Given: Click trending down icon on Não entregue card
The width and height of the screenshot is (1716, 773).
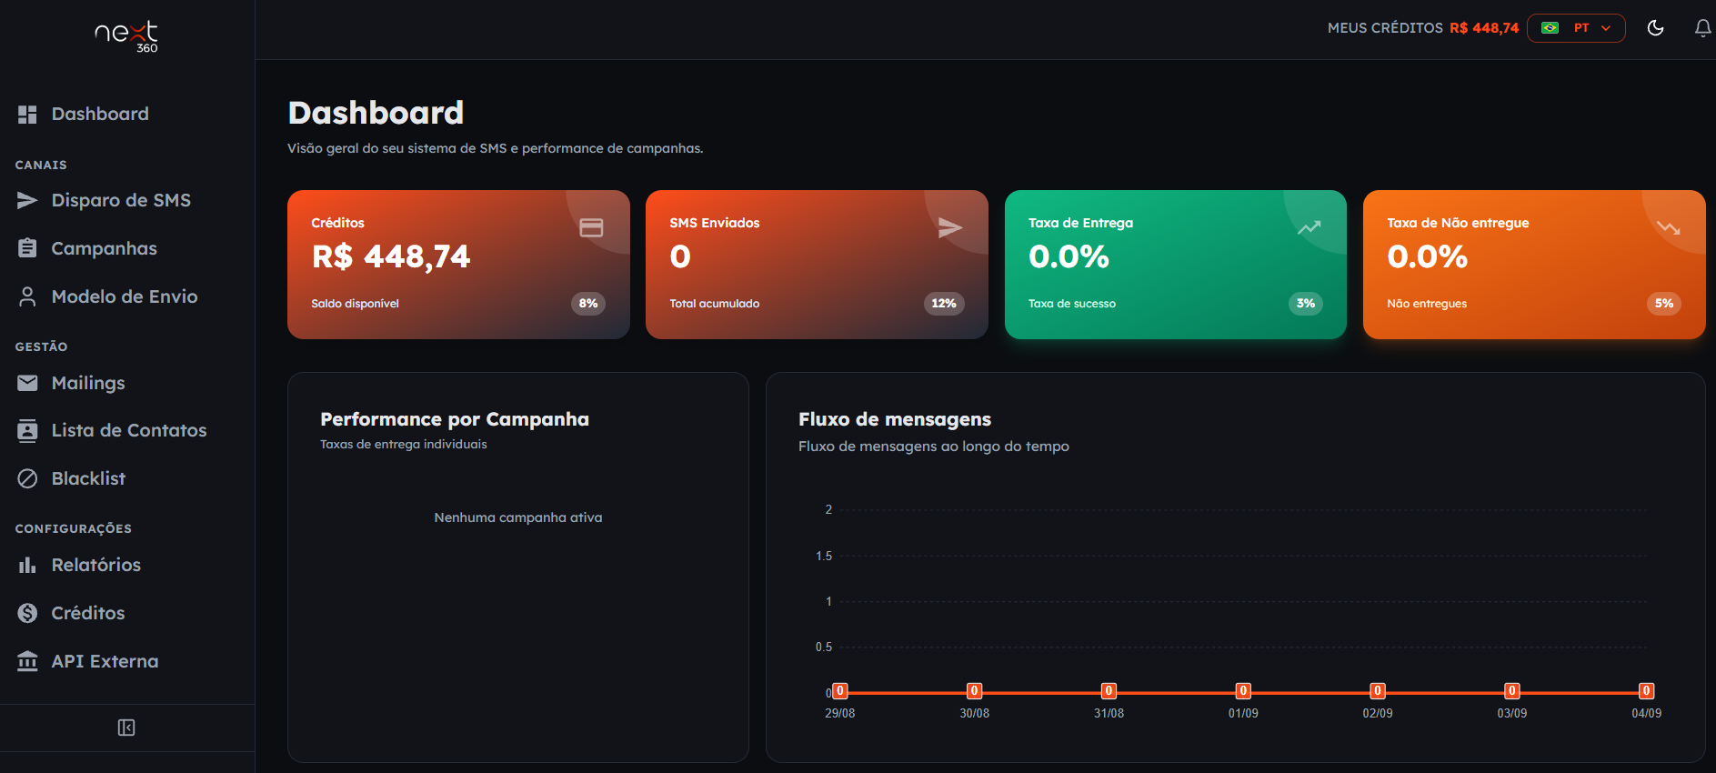Looking at the screenshot, I should point(1668,227).
